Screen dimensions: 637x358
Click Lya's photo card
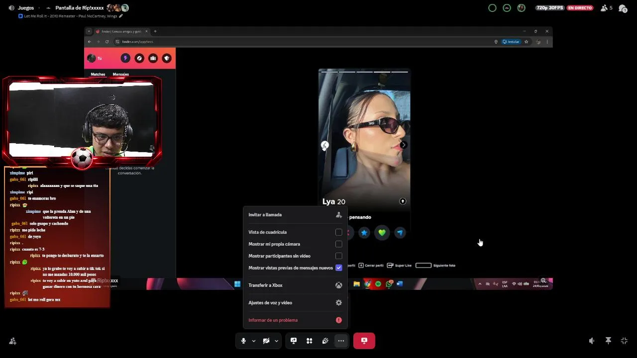[x=364, y=139]
